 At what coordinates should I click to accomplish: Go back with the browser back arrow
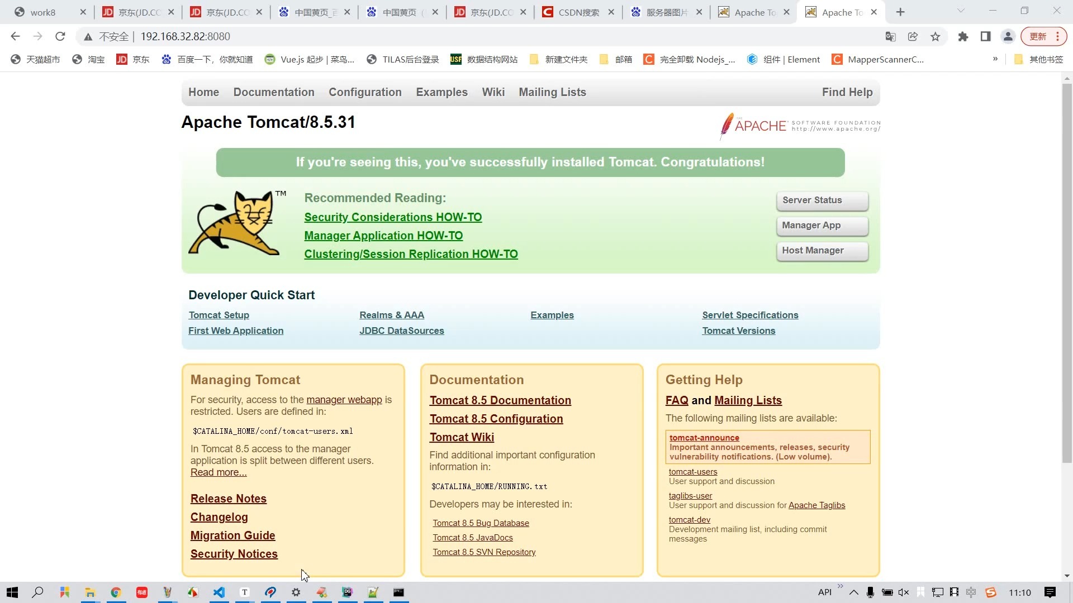pos(15,36)
